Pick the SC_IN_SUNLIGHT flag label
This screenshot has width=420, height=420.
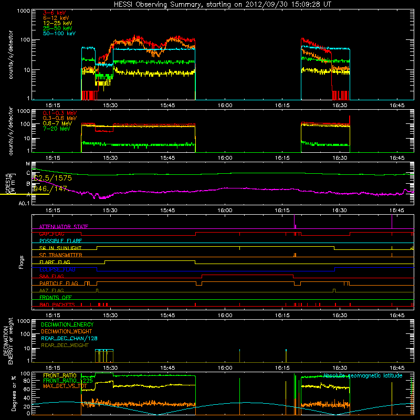60,248
